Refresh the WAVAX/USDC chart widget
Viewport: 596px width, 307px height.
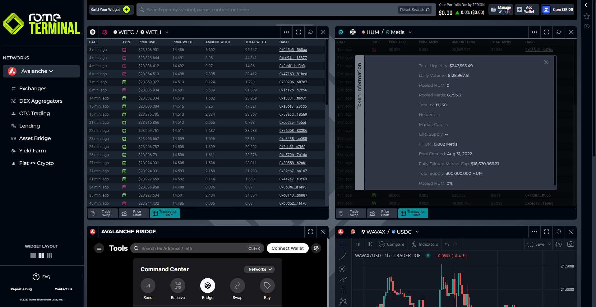click(559, 232)
